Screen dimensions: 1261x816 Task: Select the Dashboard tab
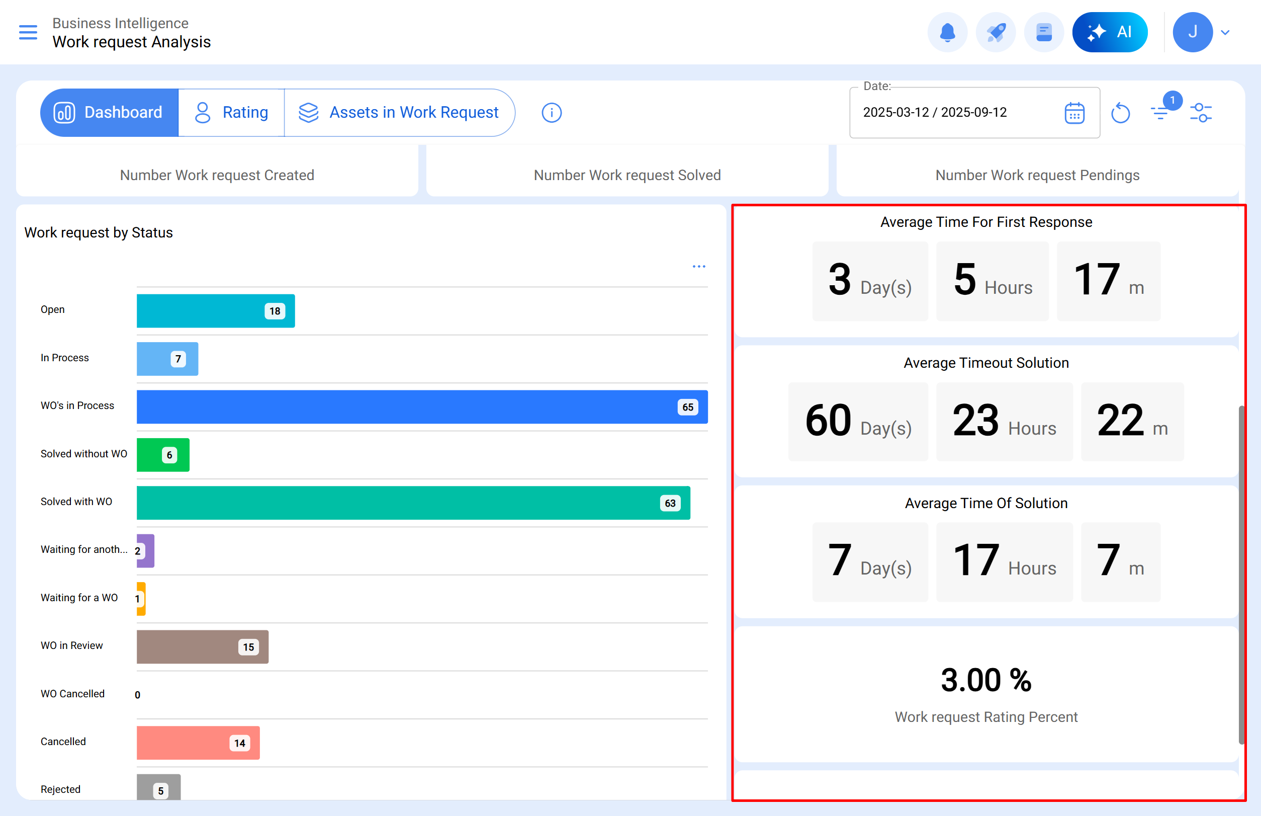(x=109, y=112)
